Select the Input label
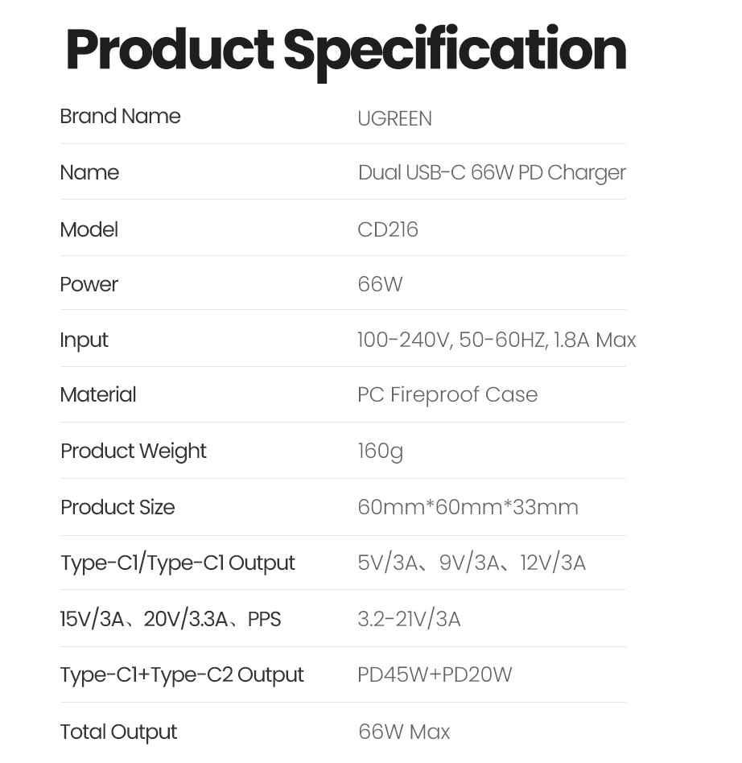Image resolution: width=742 pixels, height=763 pixels. click(x=84, y=340)
